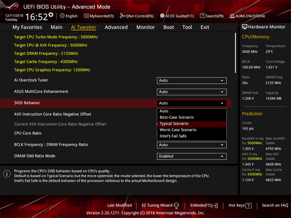Open the Exit tab
The height and width of the screenshot is (218, 291).
tap(205, 27)
